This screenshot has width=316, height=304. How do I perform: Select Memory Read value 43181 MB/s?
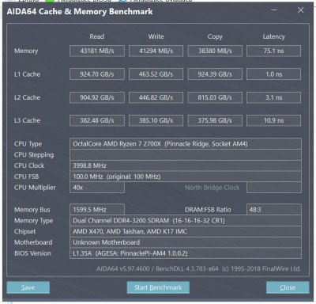97,51
